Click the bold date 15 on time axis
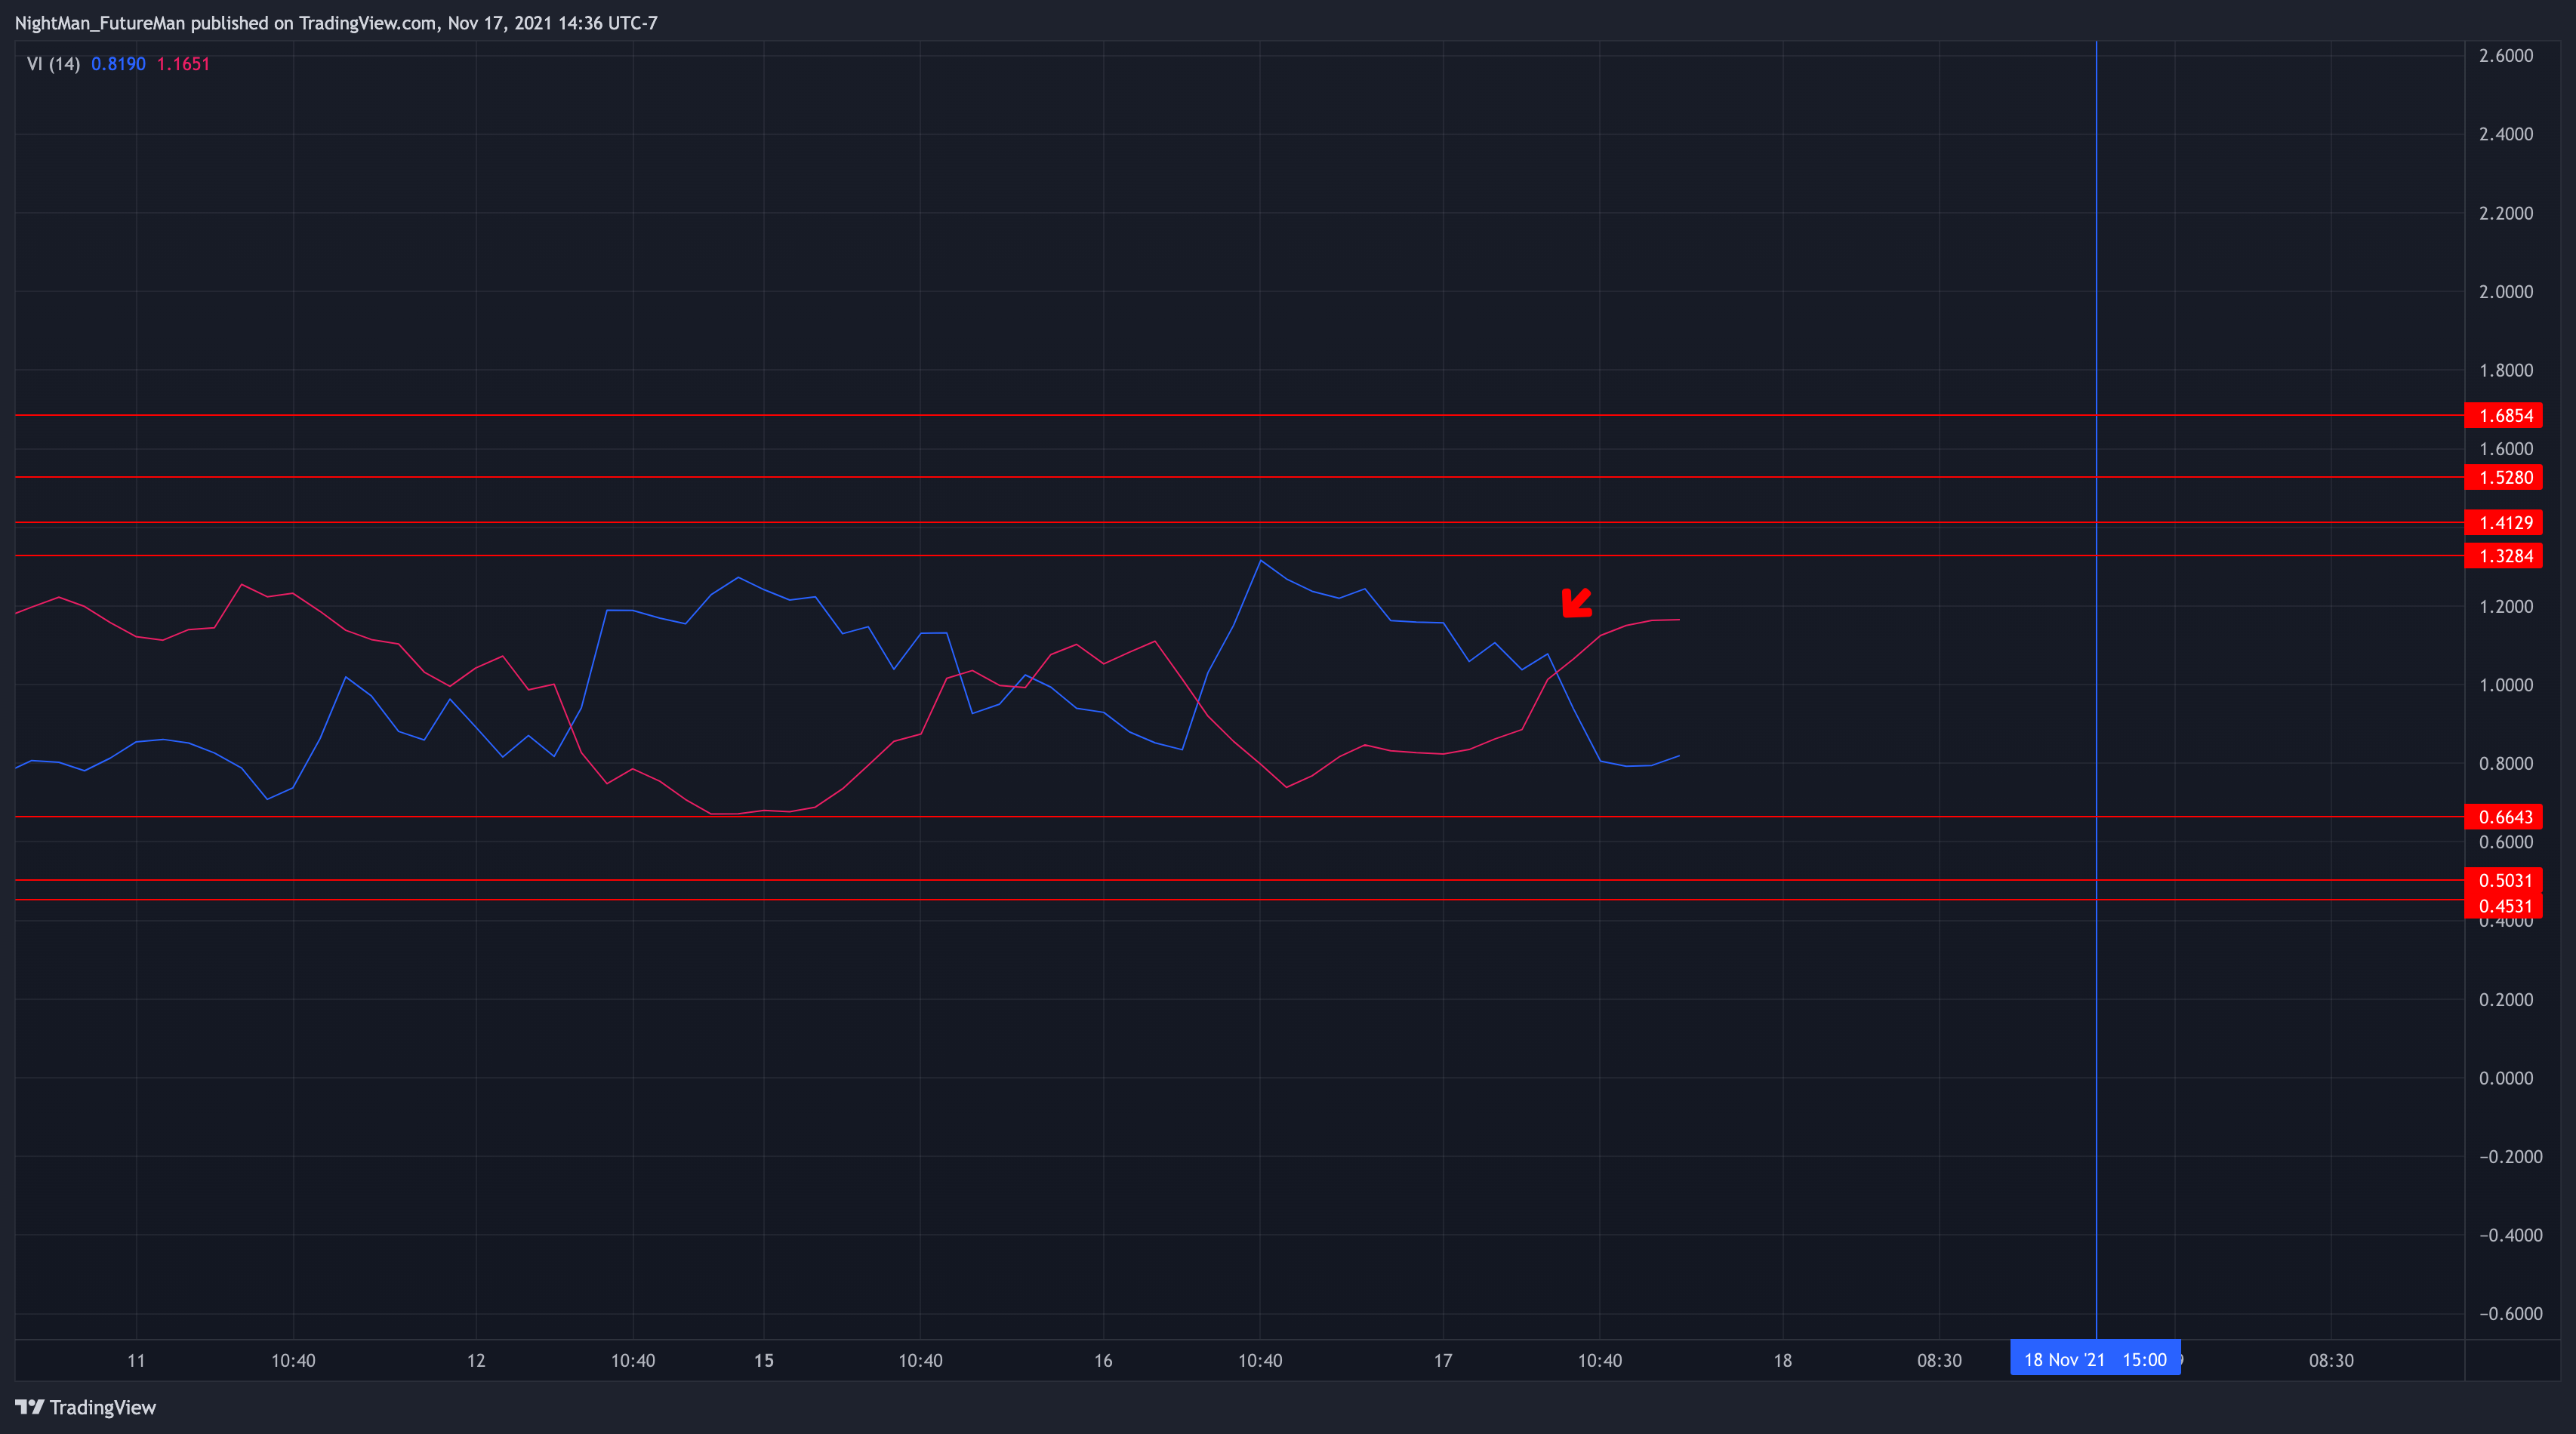Image resolution: width=2576 pixels, height=1434 pixels. point(764,1360)
